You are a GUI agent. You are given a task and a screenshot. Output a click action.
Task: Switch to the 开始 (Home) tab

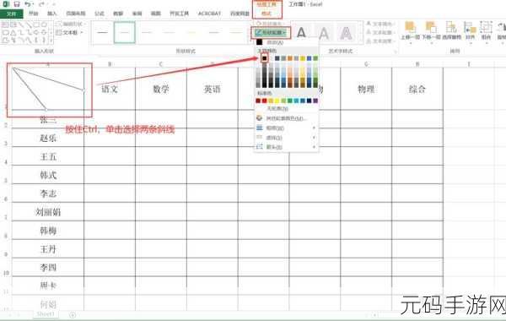tap(33, 14)
